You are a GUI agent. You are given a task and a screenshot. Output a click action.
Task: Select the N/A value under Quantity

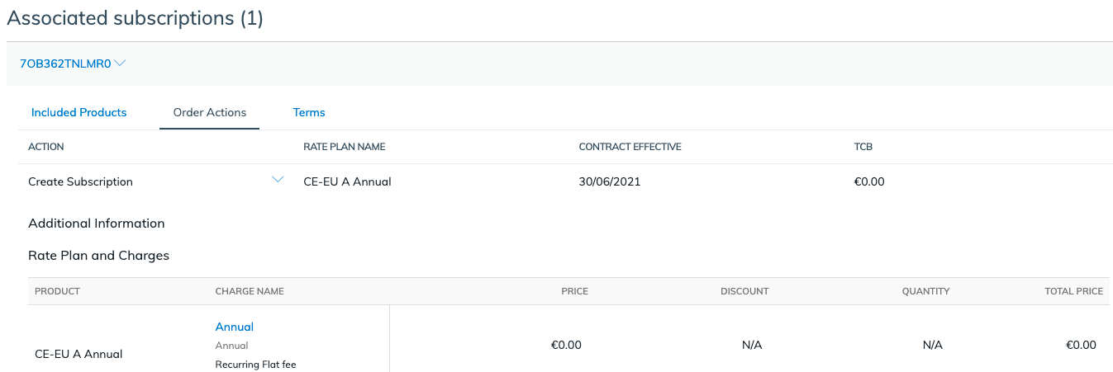pos(933,345)
